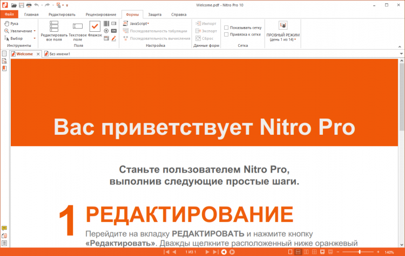Go to previous view with round back arrow
Screen dimensions: 405x256
[224, 252]
